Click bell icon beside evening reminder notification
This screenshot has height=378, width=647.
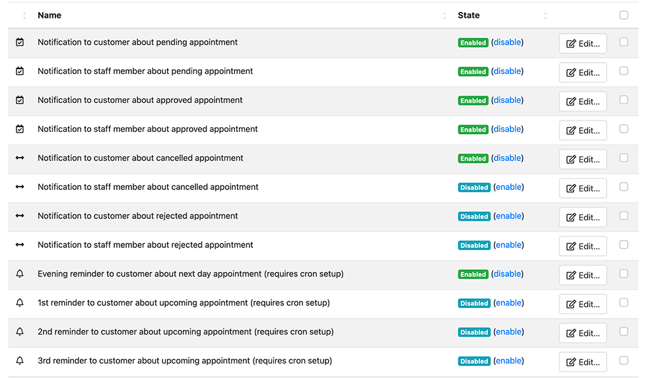20,274
